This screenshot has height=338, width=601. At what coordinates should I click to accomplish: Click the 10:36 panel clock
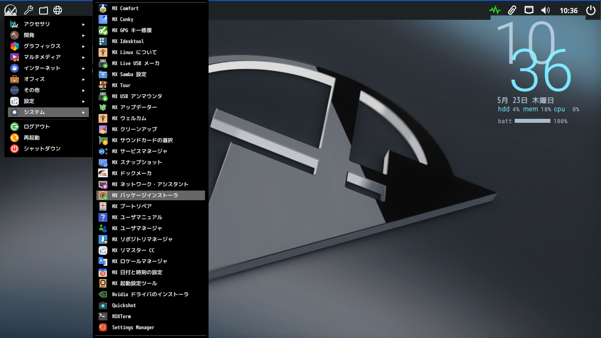coord(568,11)
